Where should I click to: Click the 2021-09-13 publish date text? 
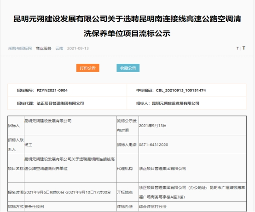tap(78, 48)
